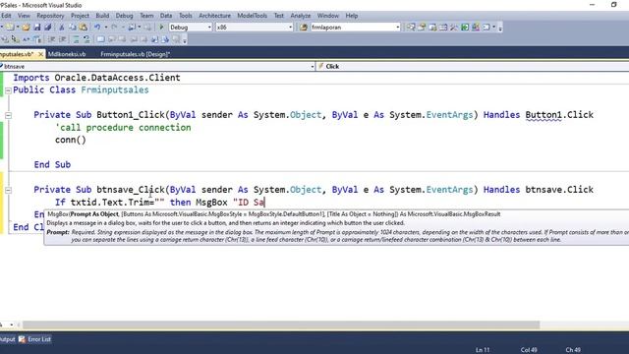The image size is (629, 354).
Task: Open the Object Browser icon
Action: tap(443, 28)
